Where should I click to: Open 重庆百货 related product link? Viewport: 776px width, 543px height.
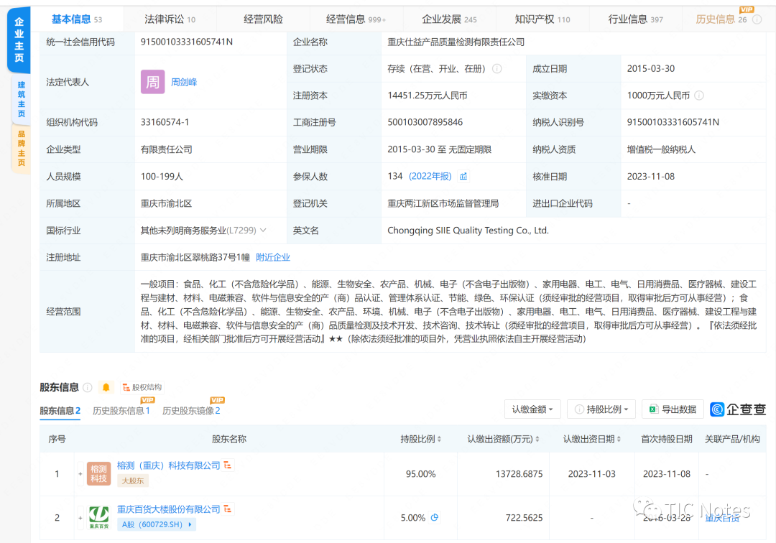[722, 519]
